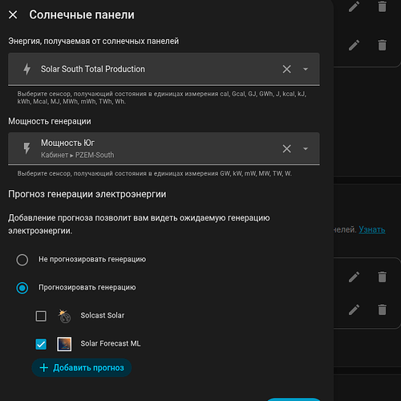Click the pencil icon in the third row
The height and width of the screenshot is (401, 401).
[x=354, y=277]
